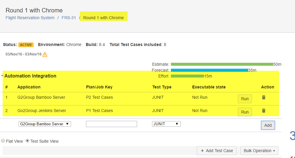This screenshot has width=295, height=158.
Task: Click the Add Test Case button
Action: (217, 151)
